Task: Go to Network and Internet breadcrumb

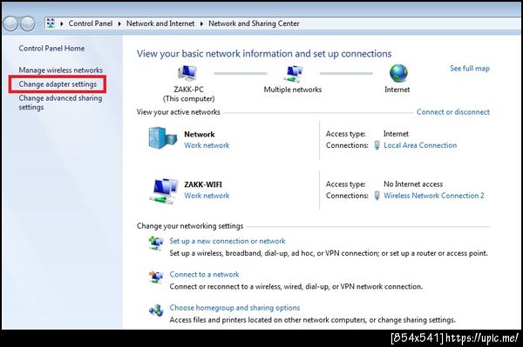Action: coord(160,23)
